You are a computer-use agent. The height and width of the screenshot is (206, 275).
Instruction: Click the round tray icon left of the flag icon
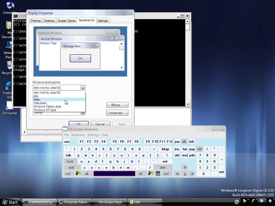pyautogui.click(x=237, y=202)
